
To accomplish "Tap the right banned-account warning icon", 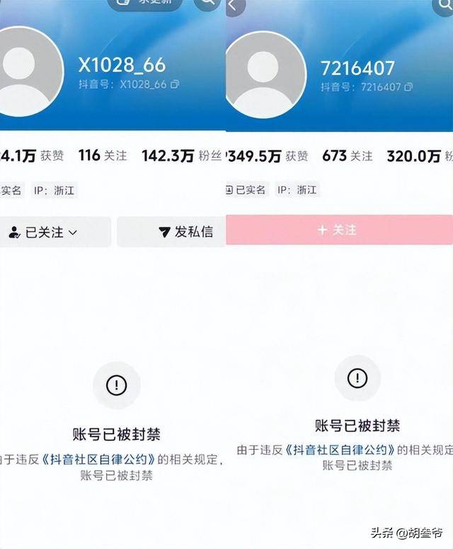I will 357,378.
